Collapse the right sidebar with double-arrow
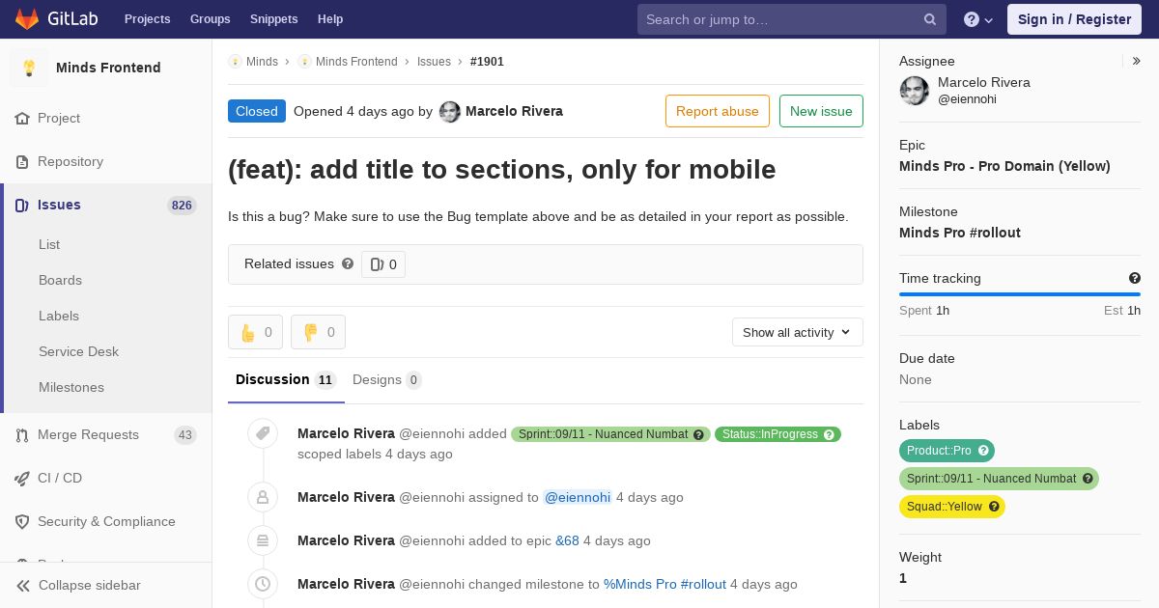 (1137, 61)
